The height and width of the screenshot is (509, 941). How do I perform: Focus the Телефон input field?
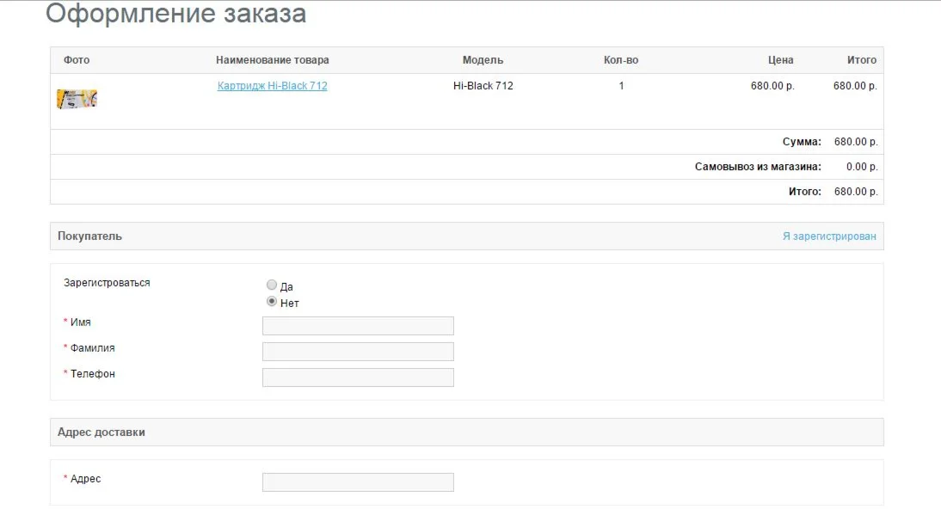pyautogui.click(x=358, y=377)
